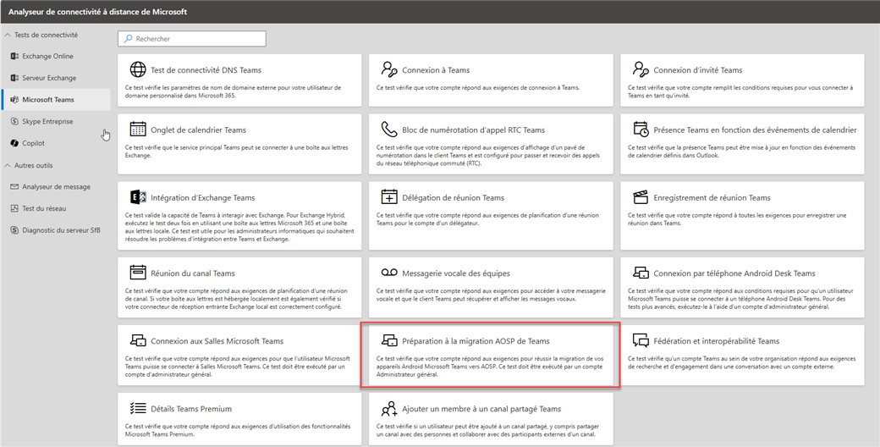The image size is (880, 447).
Task: Open Intégration d'Exchange Teams test
Action: point(239,216)
